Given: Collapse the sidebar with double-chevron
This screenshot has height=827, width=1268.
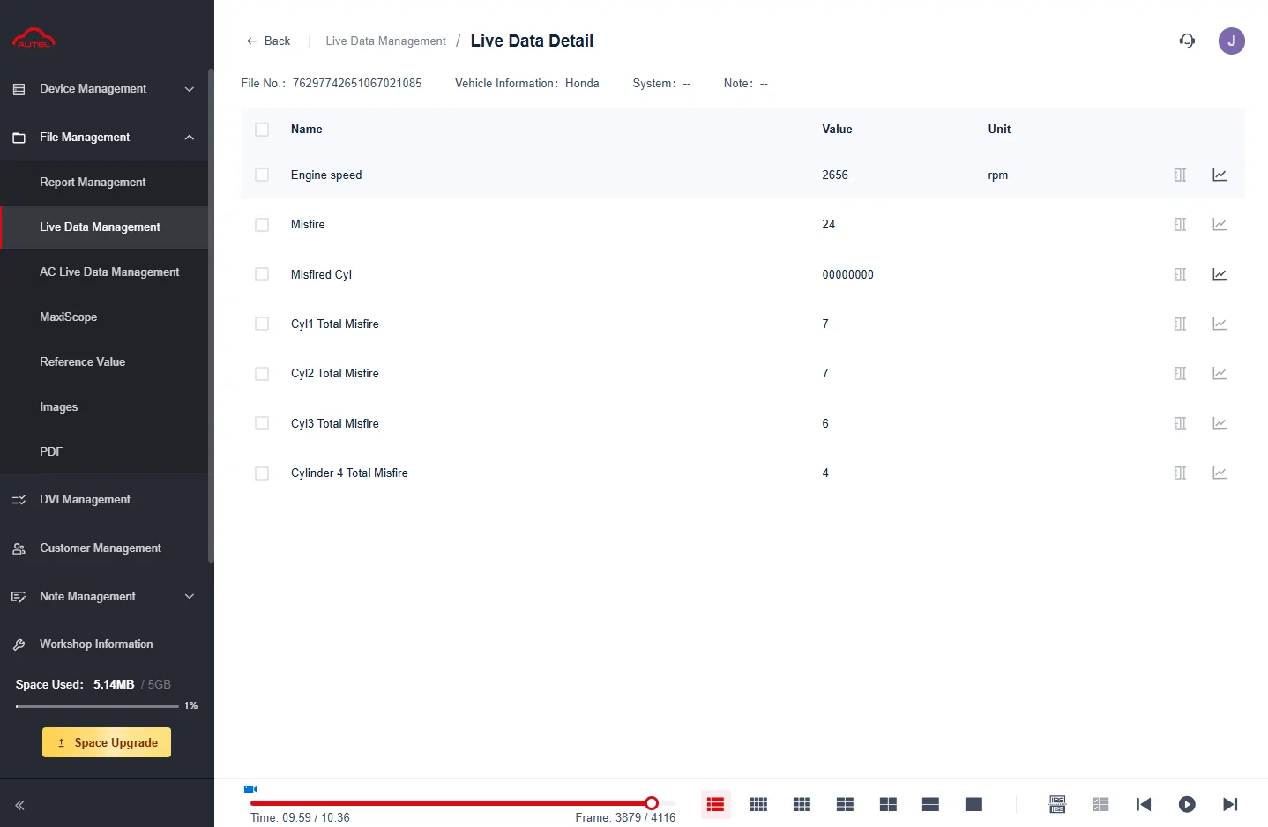Looking at the screenshot, I should [19, 805].
